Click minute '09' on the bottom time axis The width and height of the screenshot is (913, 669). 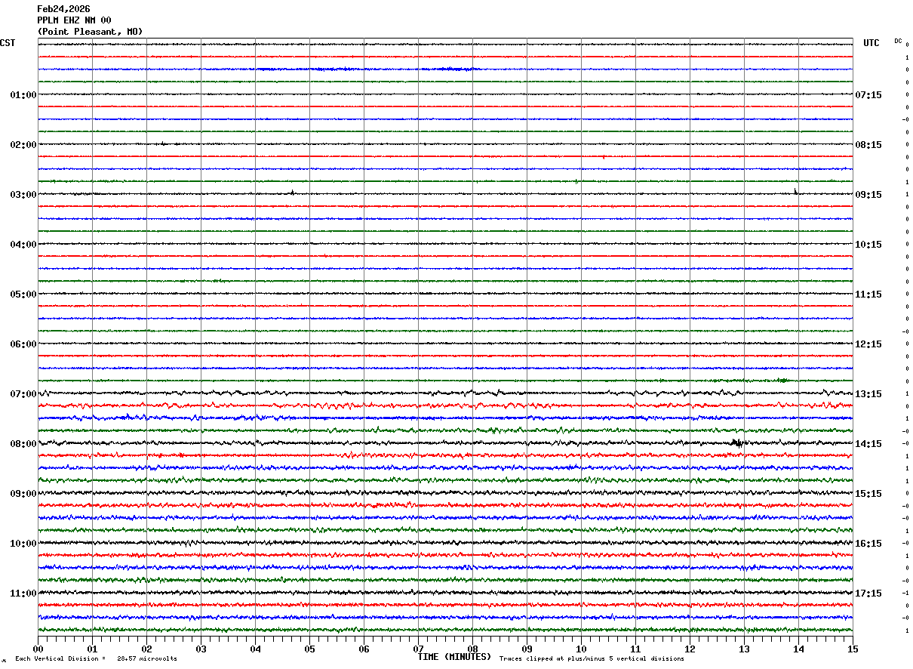point(527,649)
